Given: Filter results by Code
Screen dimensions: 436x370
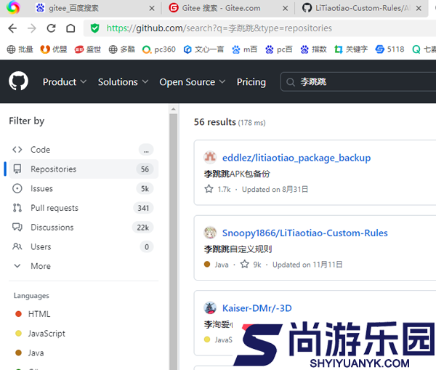Looking at the screenshot, I should [x=84, y=150].
